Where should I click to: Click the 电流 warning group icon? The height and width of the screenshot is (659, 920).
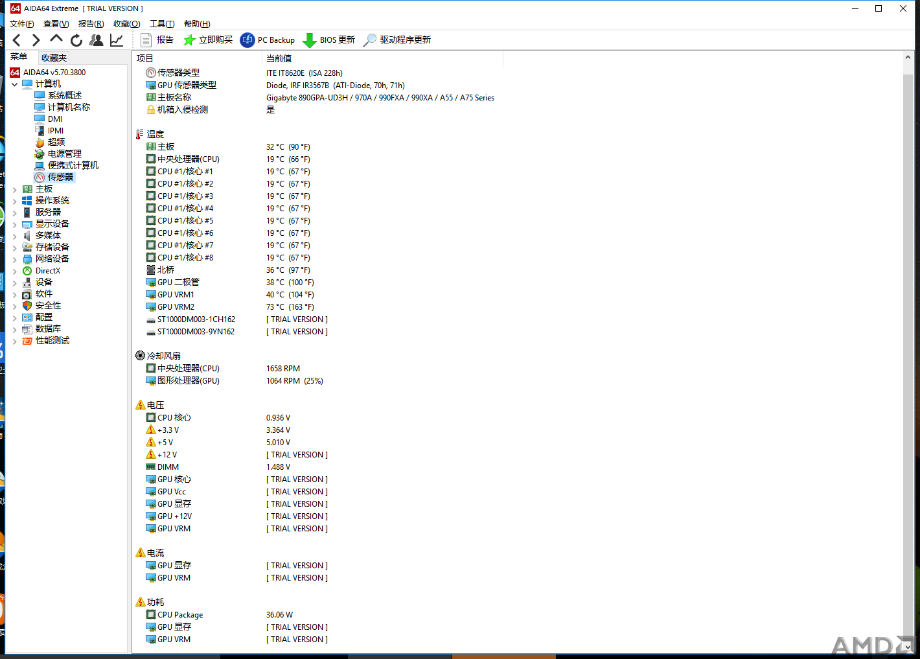(x=141, y=553)
